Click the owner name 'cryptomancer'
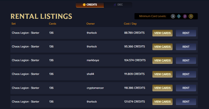The width and height of the screenshot is (209, 109). coord(95,88)
